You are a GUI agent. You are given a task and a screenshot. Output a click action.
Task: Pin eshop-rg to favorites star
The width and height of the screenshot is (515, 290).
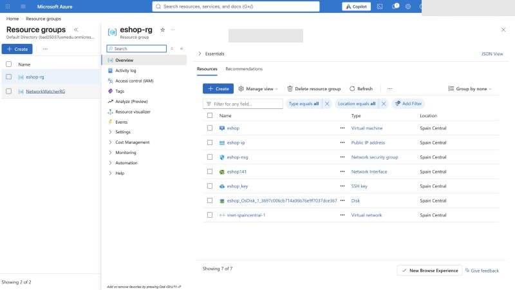click(162, 30)
